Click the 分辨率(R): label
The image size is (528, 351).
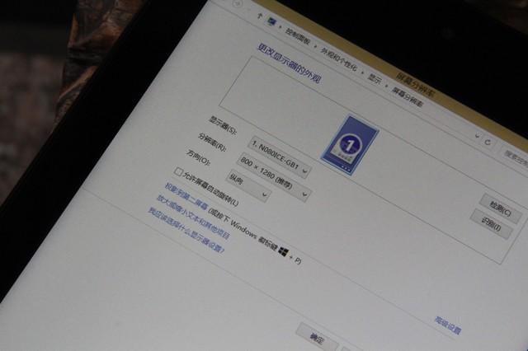(212, 141)
